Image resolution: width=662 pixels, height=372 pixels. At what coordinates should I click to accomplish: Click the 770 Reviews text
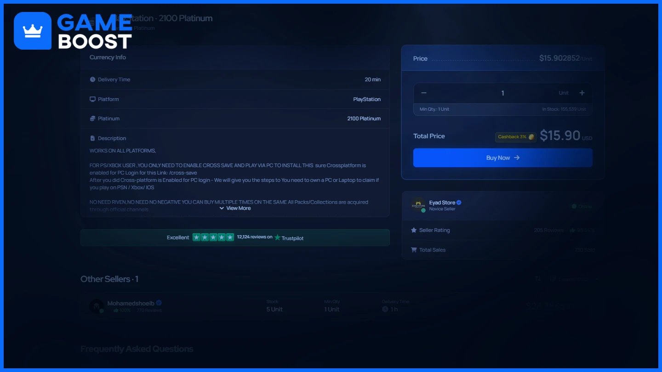[x=149, y=310]
